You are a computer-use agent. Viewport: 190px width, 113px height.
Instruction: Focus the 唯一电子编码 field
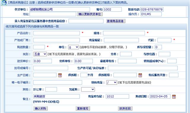(x=58, y=82)
